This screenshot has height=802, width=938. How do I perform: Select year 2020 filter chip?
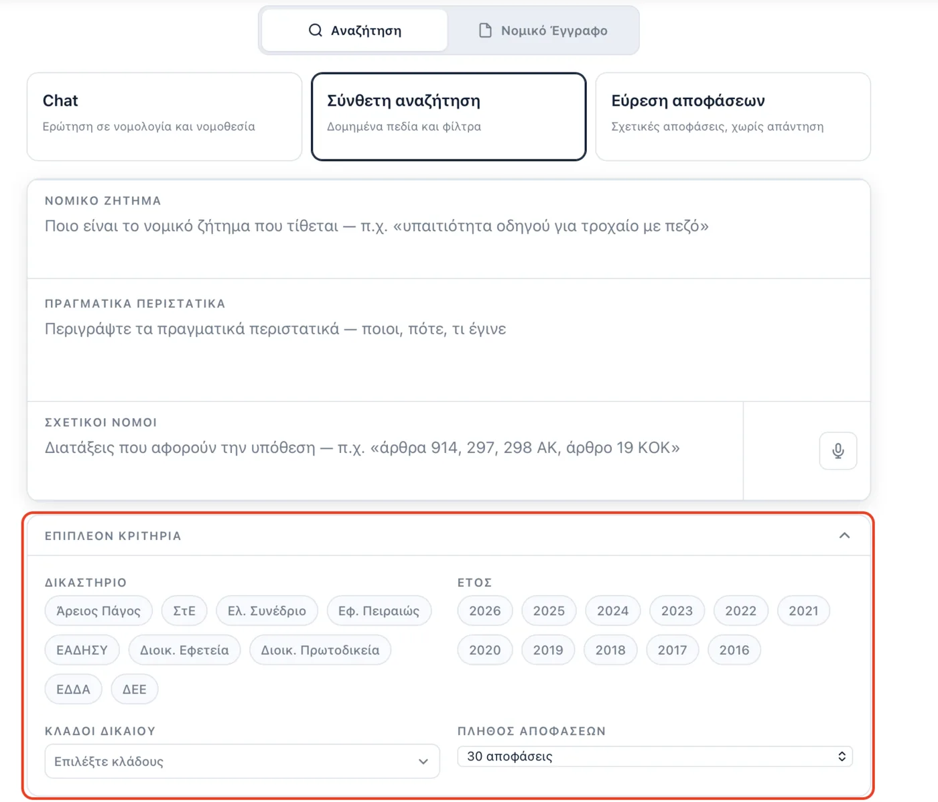tap(485, 650)
